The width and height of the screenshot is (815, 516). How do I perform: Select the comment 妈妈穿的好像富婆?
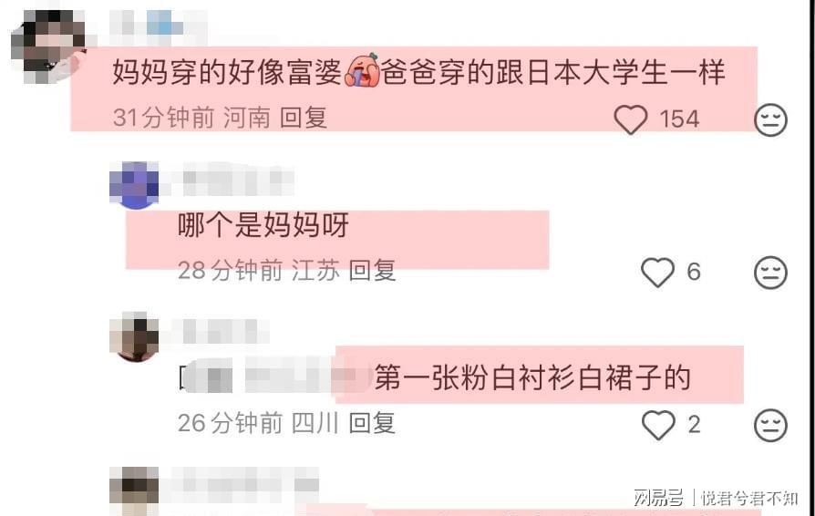point(227,71)
